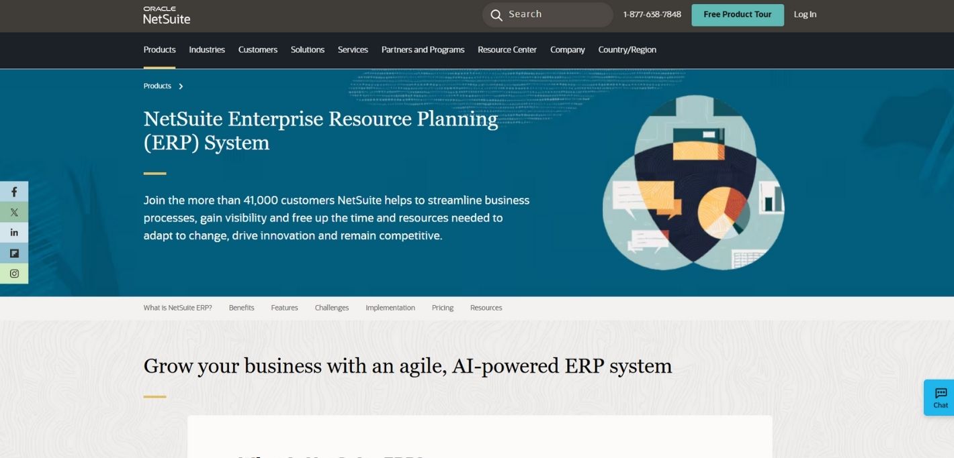Viewport: 954px width, 458px height.
Task: Click the Free Product Tour button
Action: (737, 14)
